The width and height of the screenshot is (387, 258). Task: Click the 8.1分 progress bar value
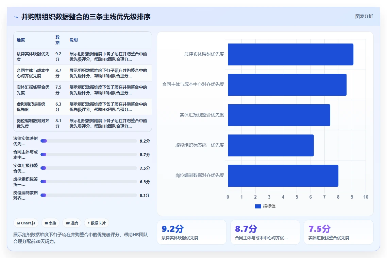(145, 195)
